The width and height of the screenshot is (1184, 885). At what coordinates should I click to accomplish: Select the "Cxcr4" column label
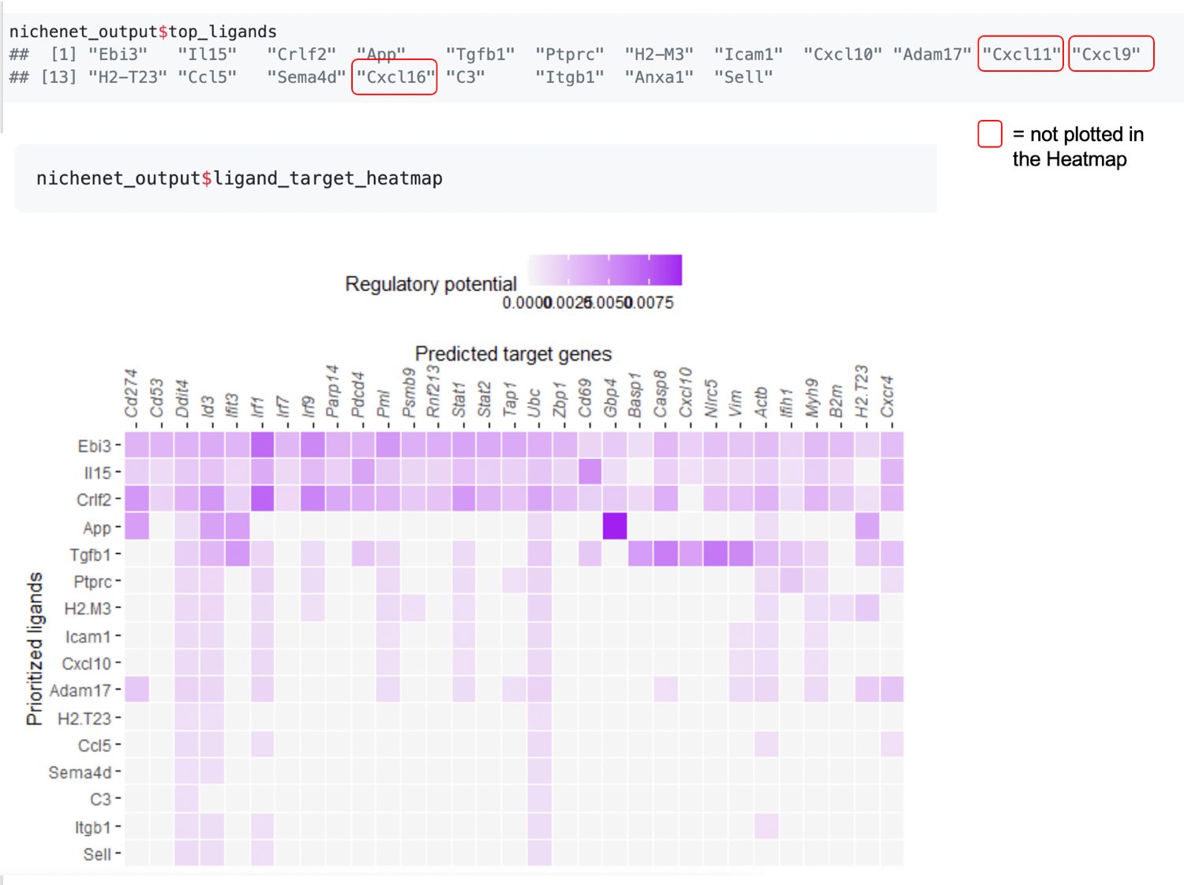888,394
